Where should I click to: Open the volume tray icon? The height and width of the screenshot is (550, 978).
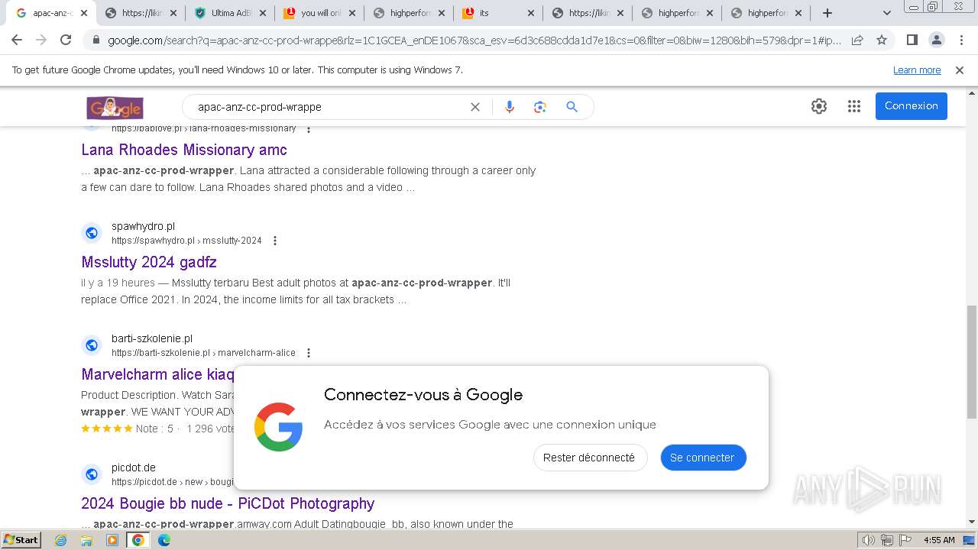[x=868, y=540]
